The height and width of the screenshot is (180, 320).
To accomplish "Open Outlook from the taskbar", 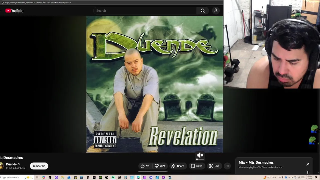I will pos(69,177).
